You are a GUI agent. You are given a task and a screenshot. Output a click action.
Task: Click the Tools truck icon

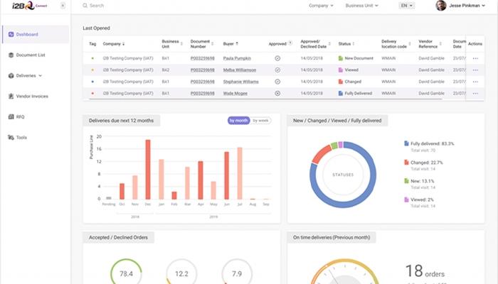pos(11,137)
